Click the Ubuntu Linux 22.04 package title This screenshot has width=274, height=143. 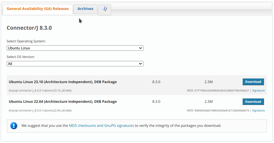63,102
